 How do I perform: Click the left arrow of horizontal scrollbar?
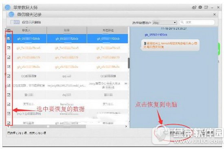pos(8,126)
